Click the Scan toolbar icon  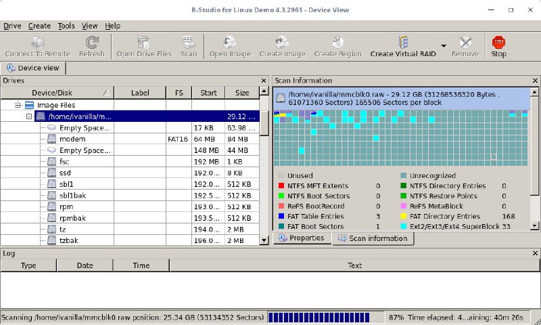point(189,43)
